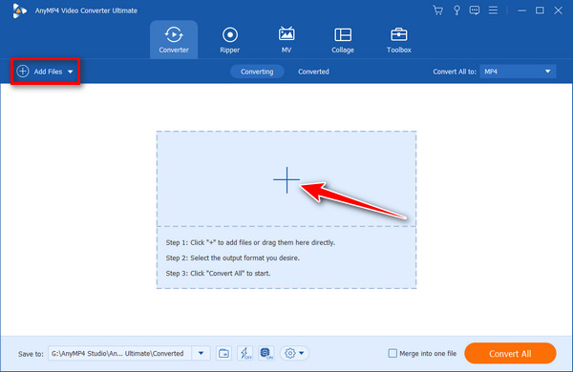The image size is (573, 372).
Task: Open the Toolbox tab
Action: pyautogui.click(x=398, y=40)
